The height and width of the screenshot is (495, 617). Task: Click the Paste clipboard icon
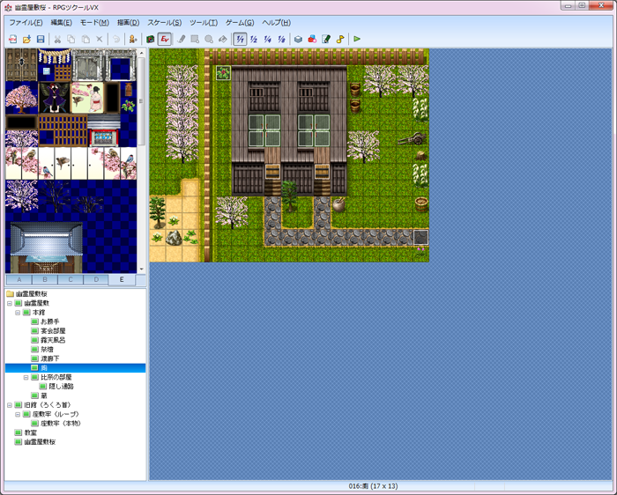pos(85,39)
